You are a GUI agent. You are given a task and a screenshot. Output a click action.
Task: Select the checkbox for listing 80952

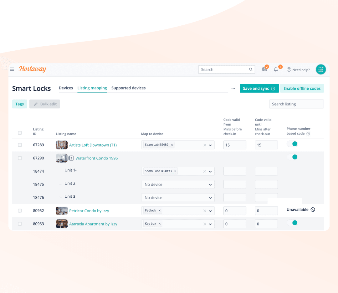[x=20, y=211]
